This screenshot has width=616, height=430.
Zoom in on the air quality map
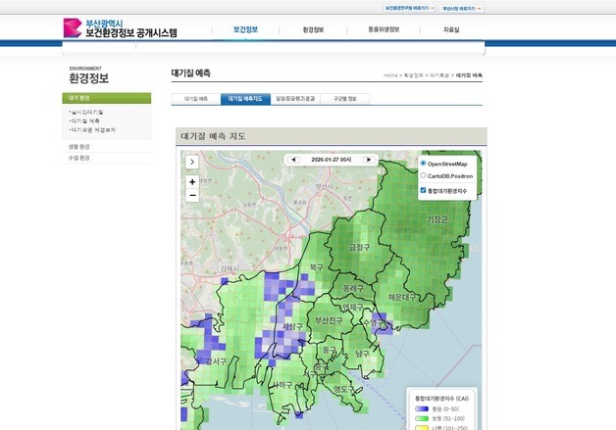coord(192,181)
